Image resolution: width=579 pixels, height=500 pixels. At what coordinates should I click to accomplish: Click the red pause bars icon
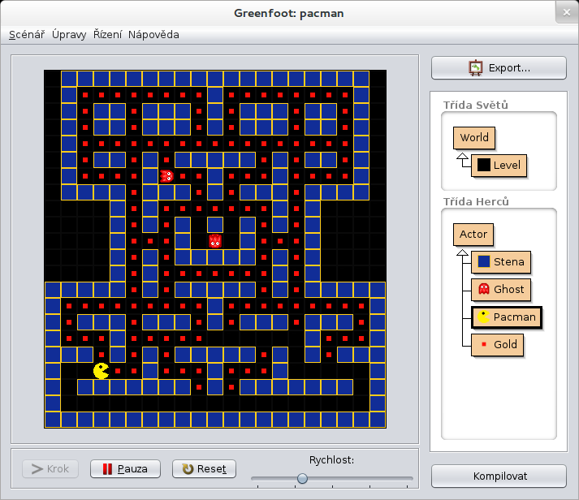click(107, 469)
